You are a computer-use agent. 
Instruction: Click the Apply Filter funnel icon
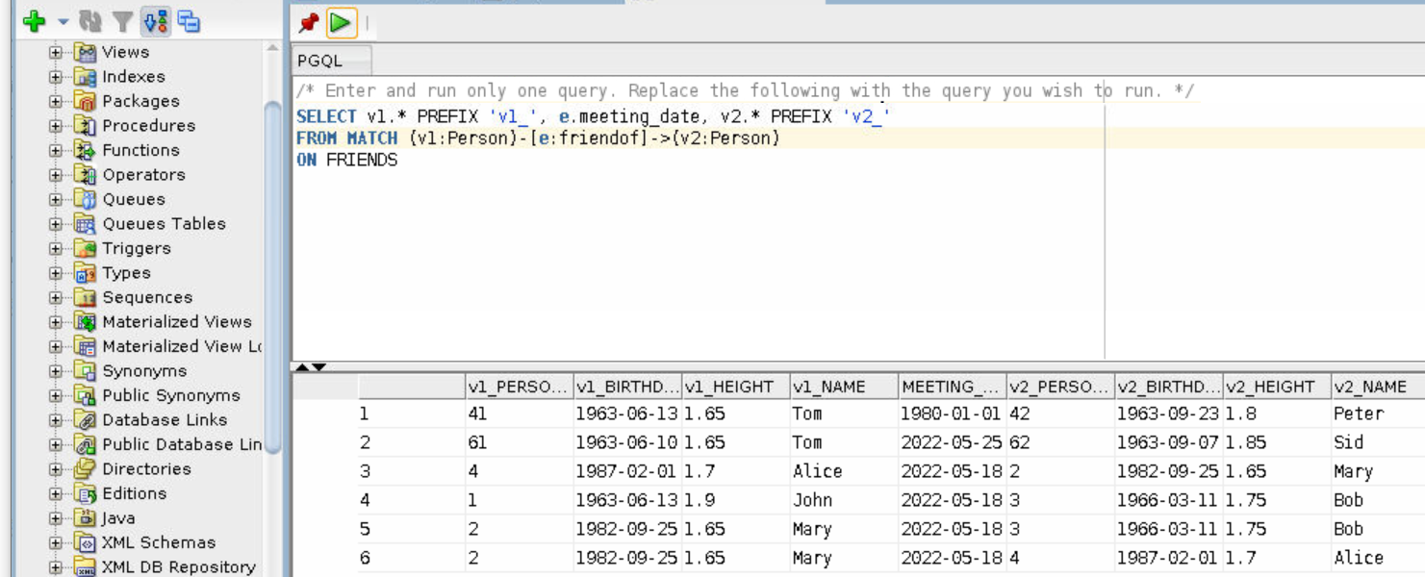point(122,21)
